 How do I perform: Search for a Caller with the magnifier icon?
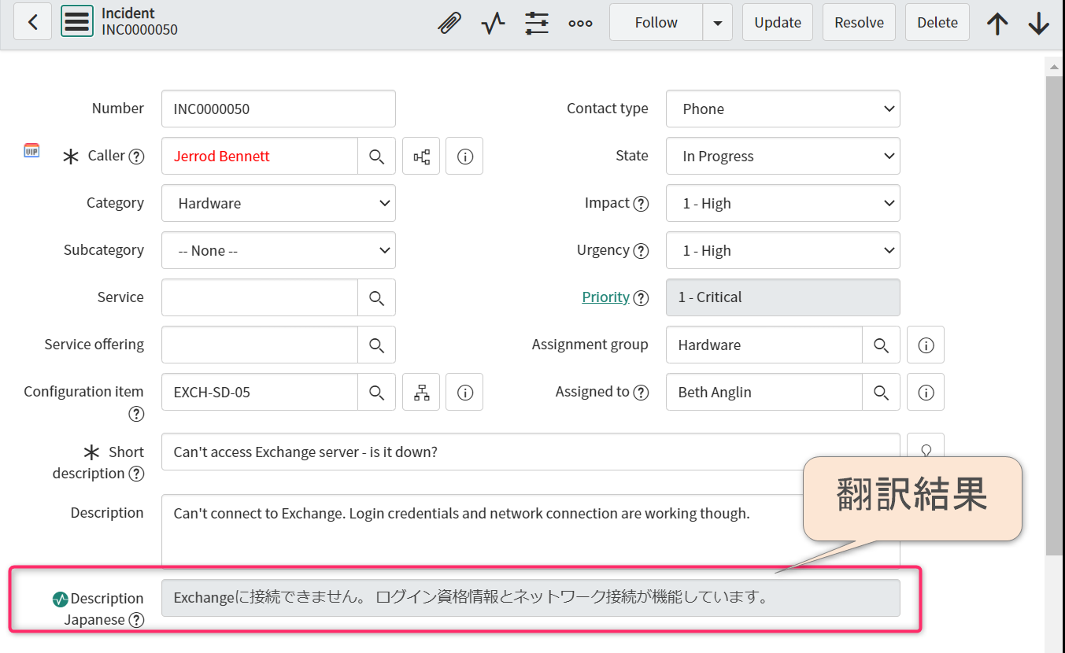point(376,156)
